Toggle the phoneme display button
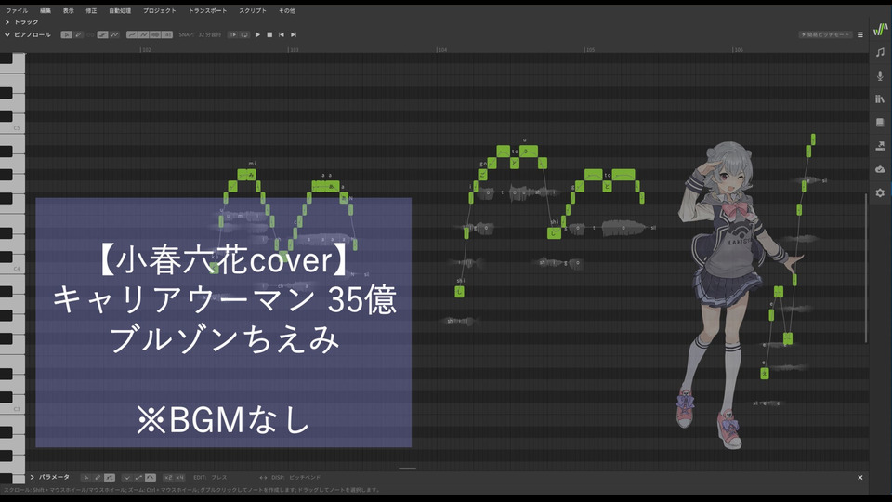Image resolution: width=892 pixels, height=502 pixels. point(166,34)
